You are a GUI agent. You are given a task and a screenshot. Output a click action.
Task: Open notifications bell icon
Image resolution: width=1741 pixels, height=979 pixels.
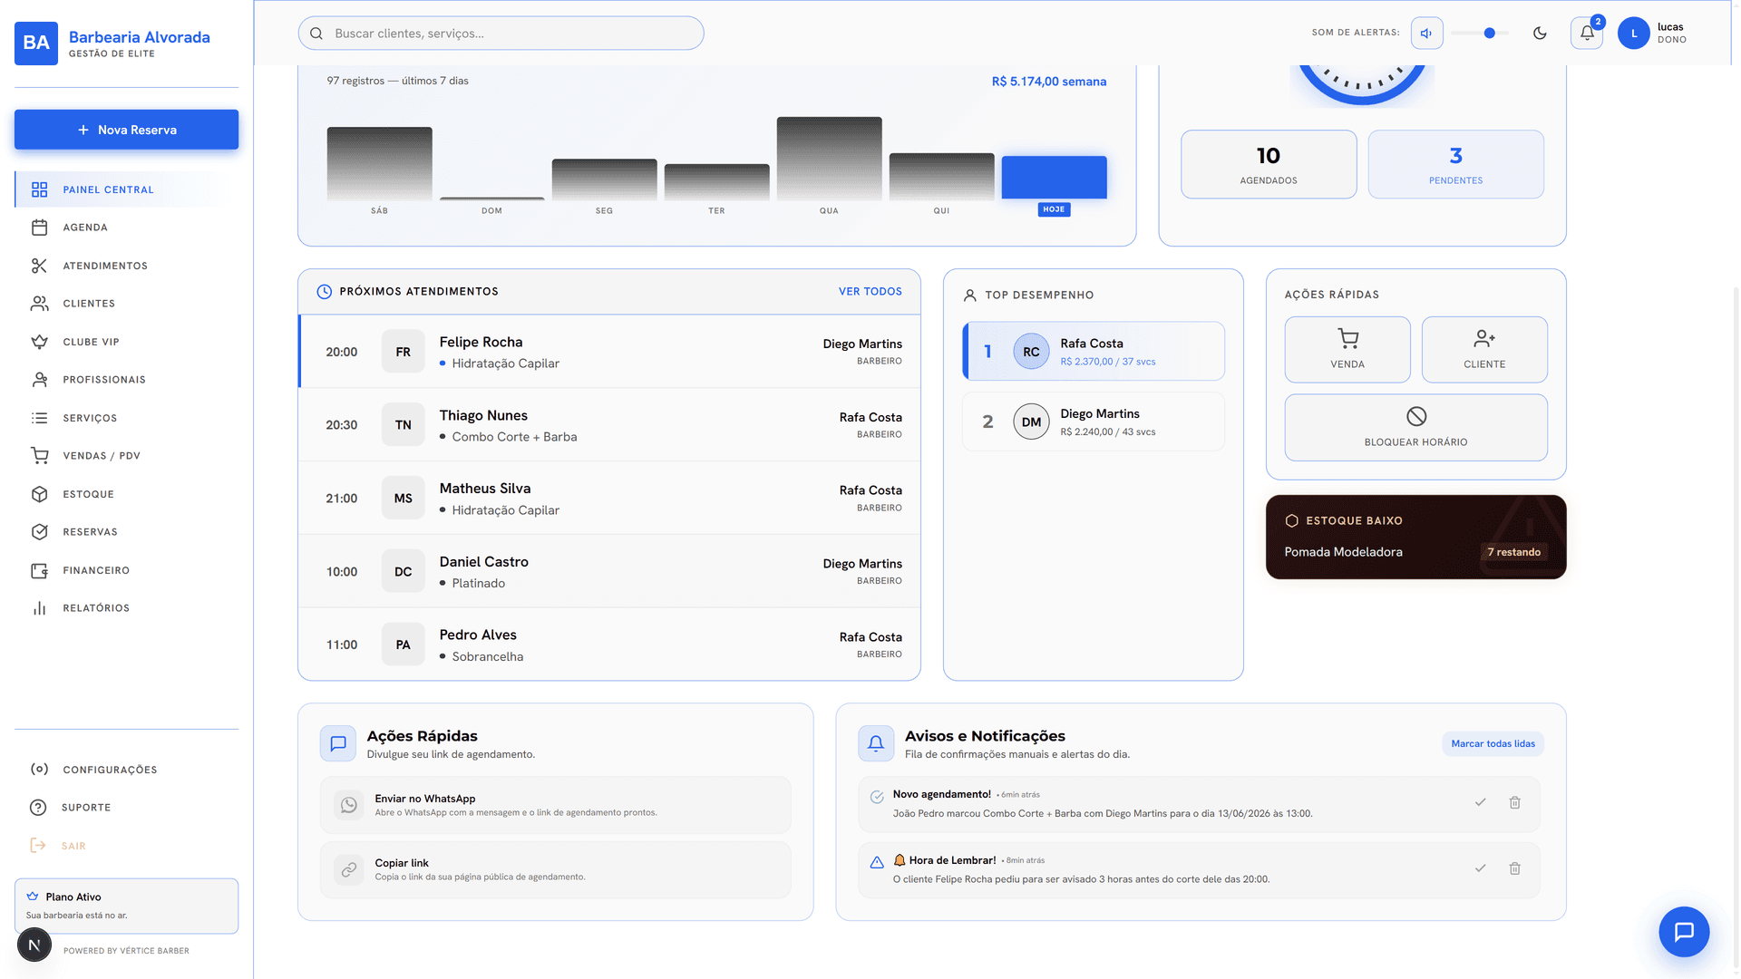click(1587, 34)
